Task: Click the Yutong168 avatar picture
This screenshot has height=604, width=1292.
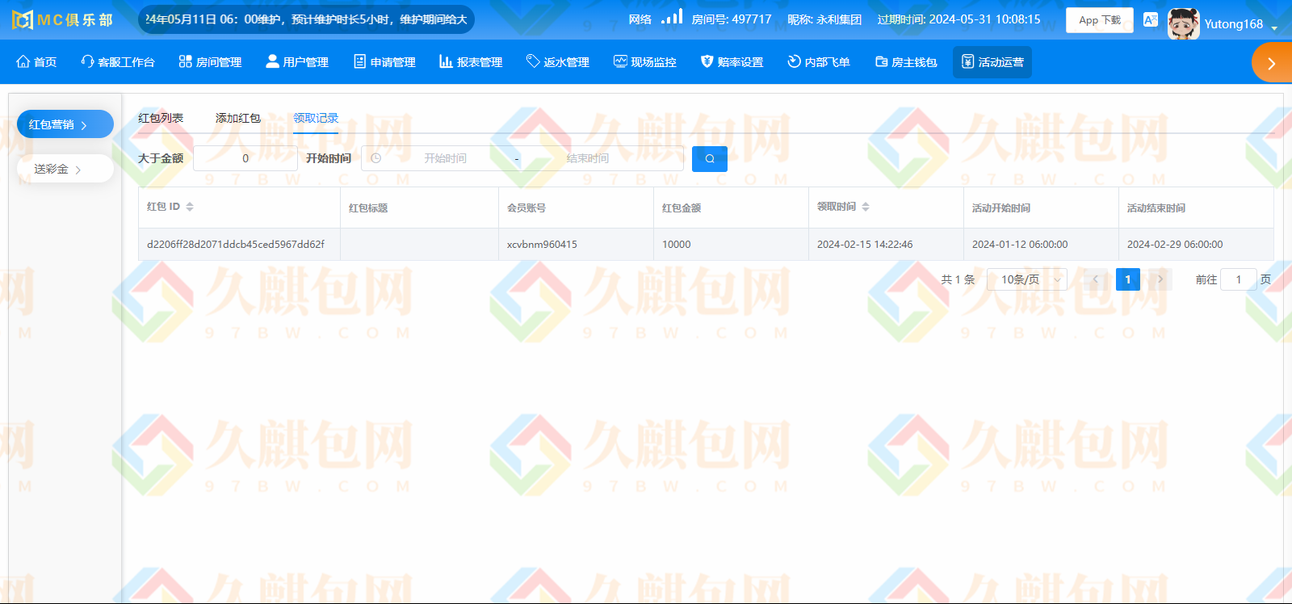Action: tap(1183, 23)
